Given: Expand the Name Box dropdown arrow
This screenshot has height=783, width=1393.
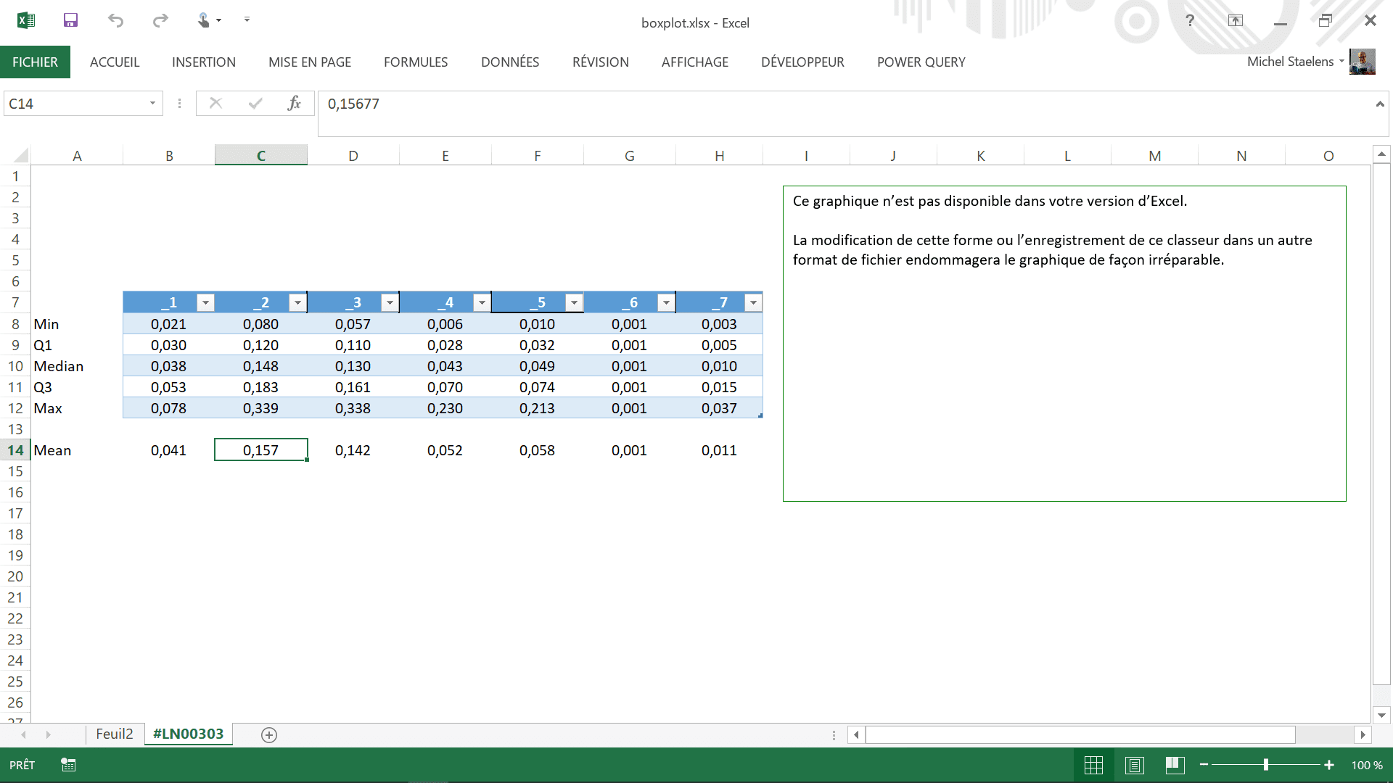Looking at the screenshot, I should 152,103.
